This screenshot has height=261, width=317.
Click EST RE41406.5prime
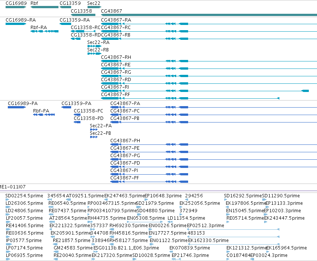[x=25, y=226]
